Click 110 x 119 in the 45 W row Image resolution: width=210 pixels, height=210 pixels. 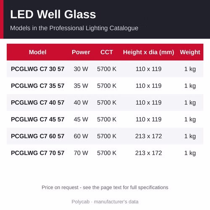click(x=149, y=119)
